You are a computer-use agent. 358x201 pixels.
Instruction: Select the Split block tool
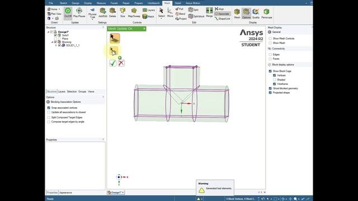[196, 16]
